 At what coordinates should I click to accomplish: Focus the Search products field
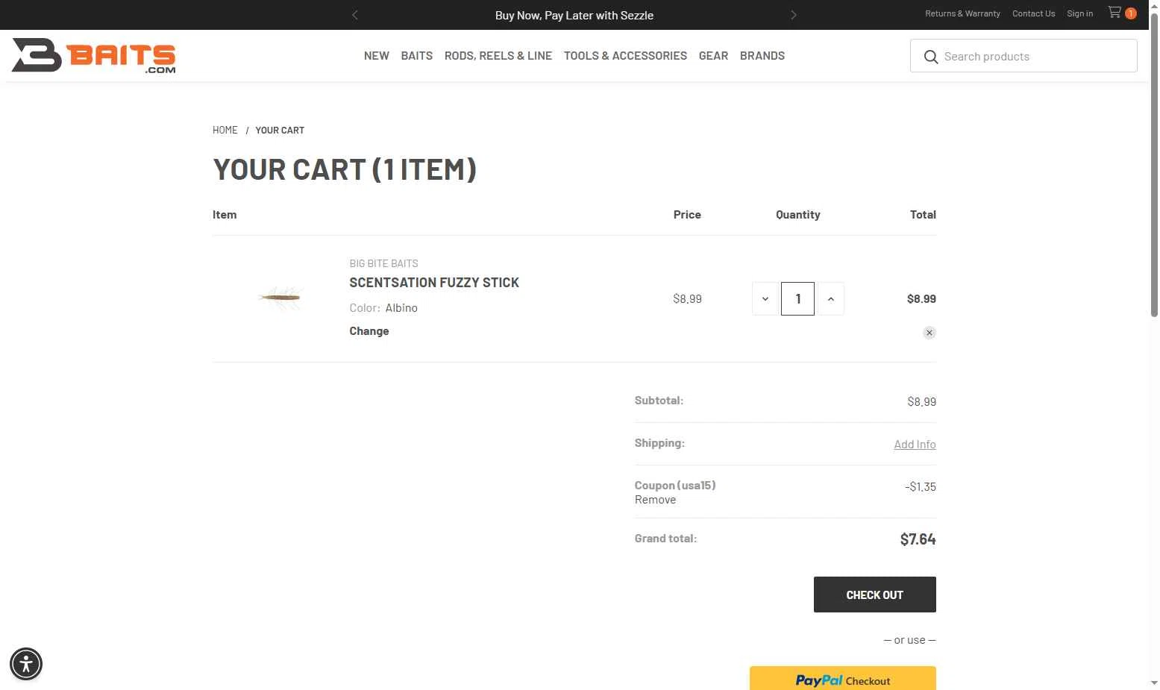[1023, 56]
